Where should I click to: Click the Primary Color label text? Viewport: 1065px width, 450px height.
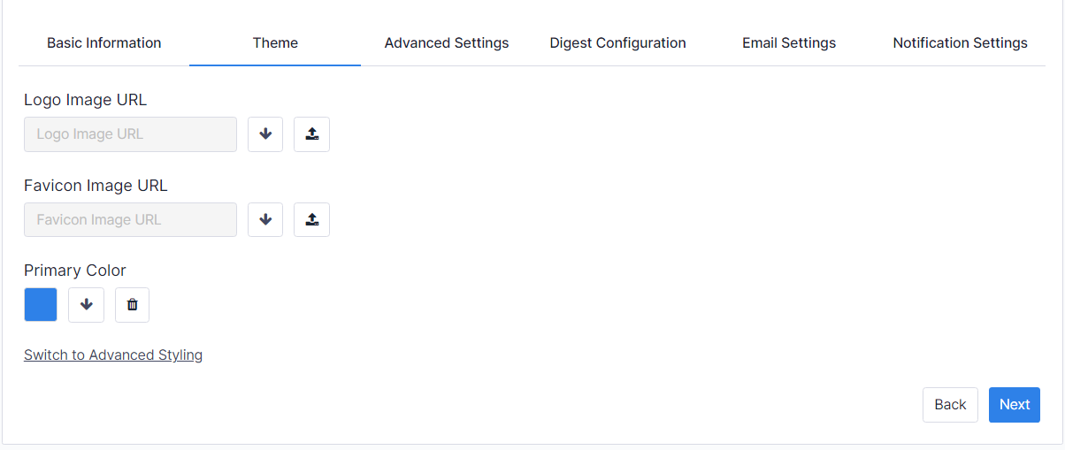click(x=75, y=271)
